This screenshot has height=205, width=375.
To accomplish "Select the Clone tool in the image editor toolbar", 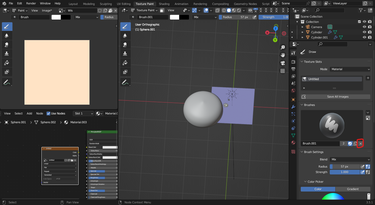I will (7, 54).
